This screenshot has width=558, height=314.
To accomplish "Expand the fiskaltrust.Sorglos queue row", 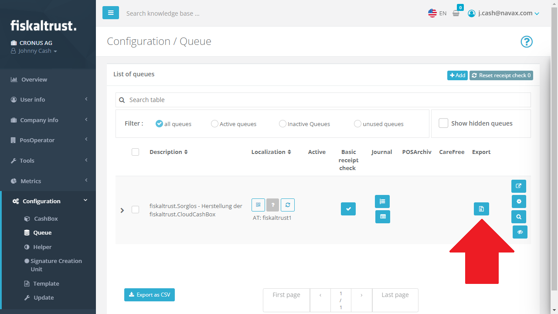I will 122,210.
